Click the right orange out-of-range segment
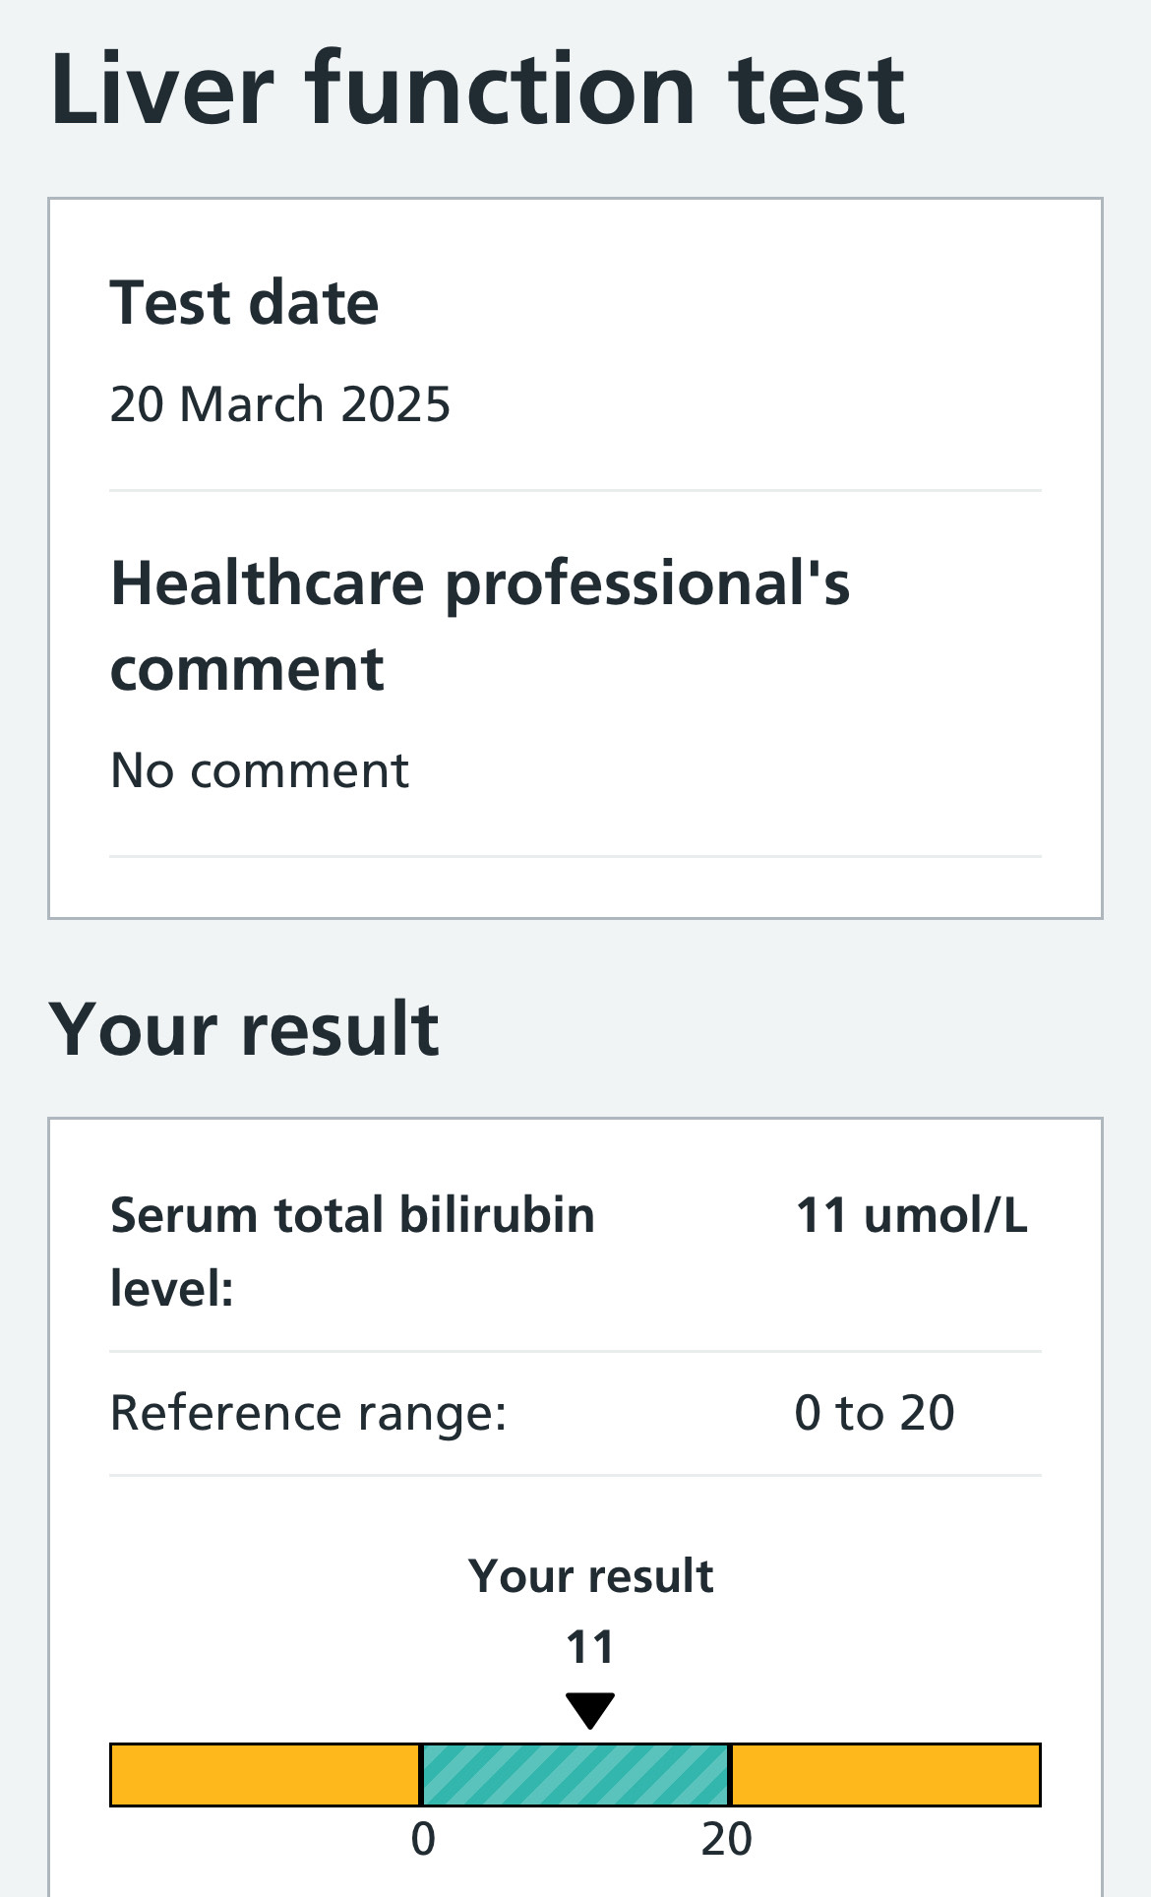Image resolution: width=1151 pixels, height=1897 pixels. click(885, 1775)
